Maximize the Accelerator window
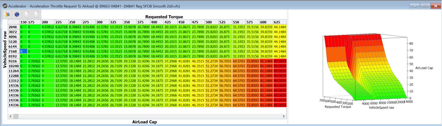Screen dimensions: 442x126 425,6
